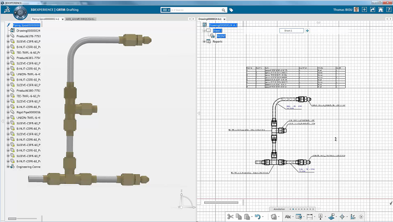This screenshot has height=222, width=393.
Task: Open the tag icon beside search
Action: pos(231,10)
